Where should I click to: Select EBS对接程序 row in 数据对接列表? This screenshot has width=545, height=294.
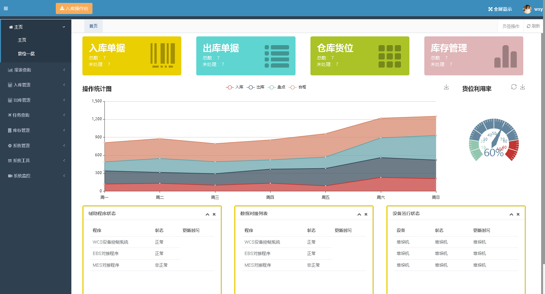(x=287, y=253)
